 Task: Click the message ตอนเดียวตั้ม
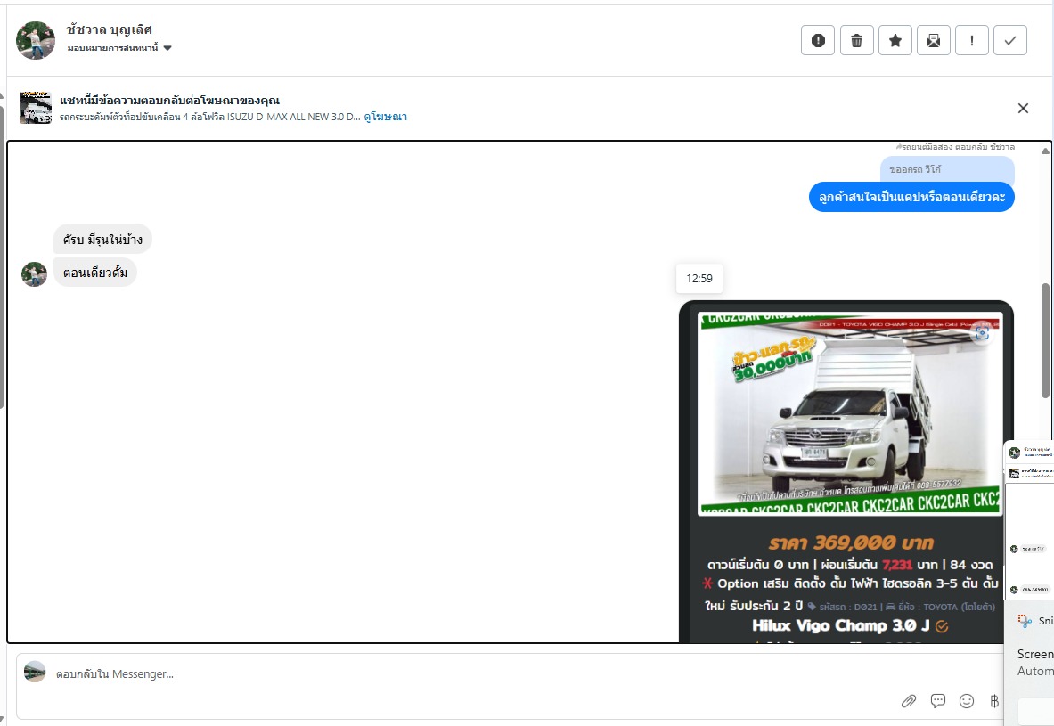(94, 273)
